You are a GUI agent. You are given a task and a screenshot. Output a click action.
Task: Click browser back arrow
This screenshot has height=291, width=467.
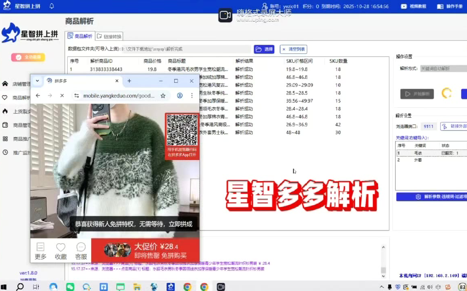38,96
